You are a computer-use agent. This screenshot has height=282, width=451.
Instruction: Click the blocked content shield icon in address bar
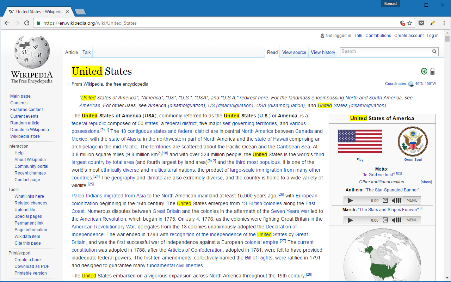(402, 23)
